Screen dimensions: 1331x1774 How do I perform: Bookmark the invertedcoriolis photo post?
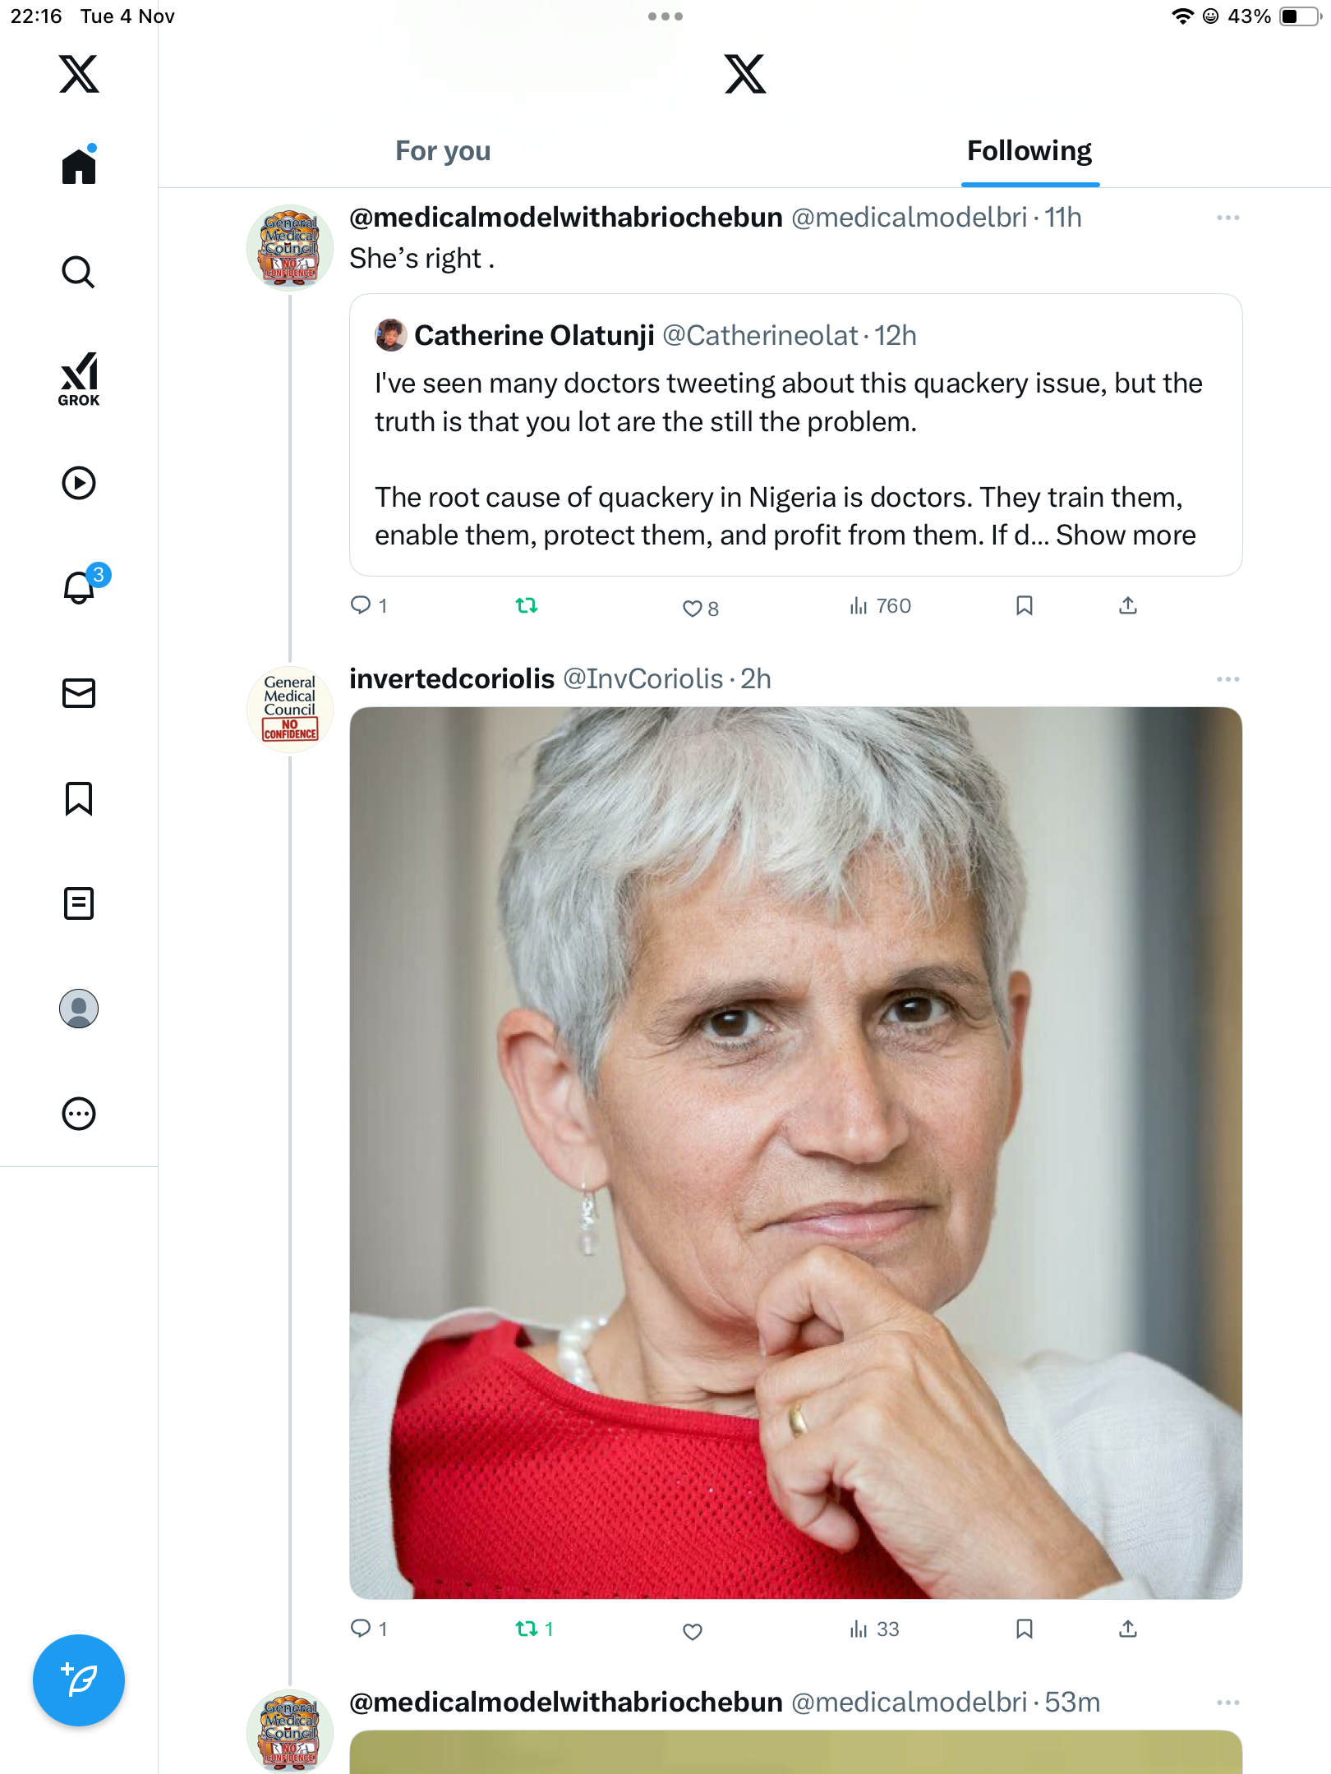click(1024, 1629)
